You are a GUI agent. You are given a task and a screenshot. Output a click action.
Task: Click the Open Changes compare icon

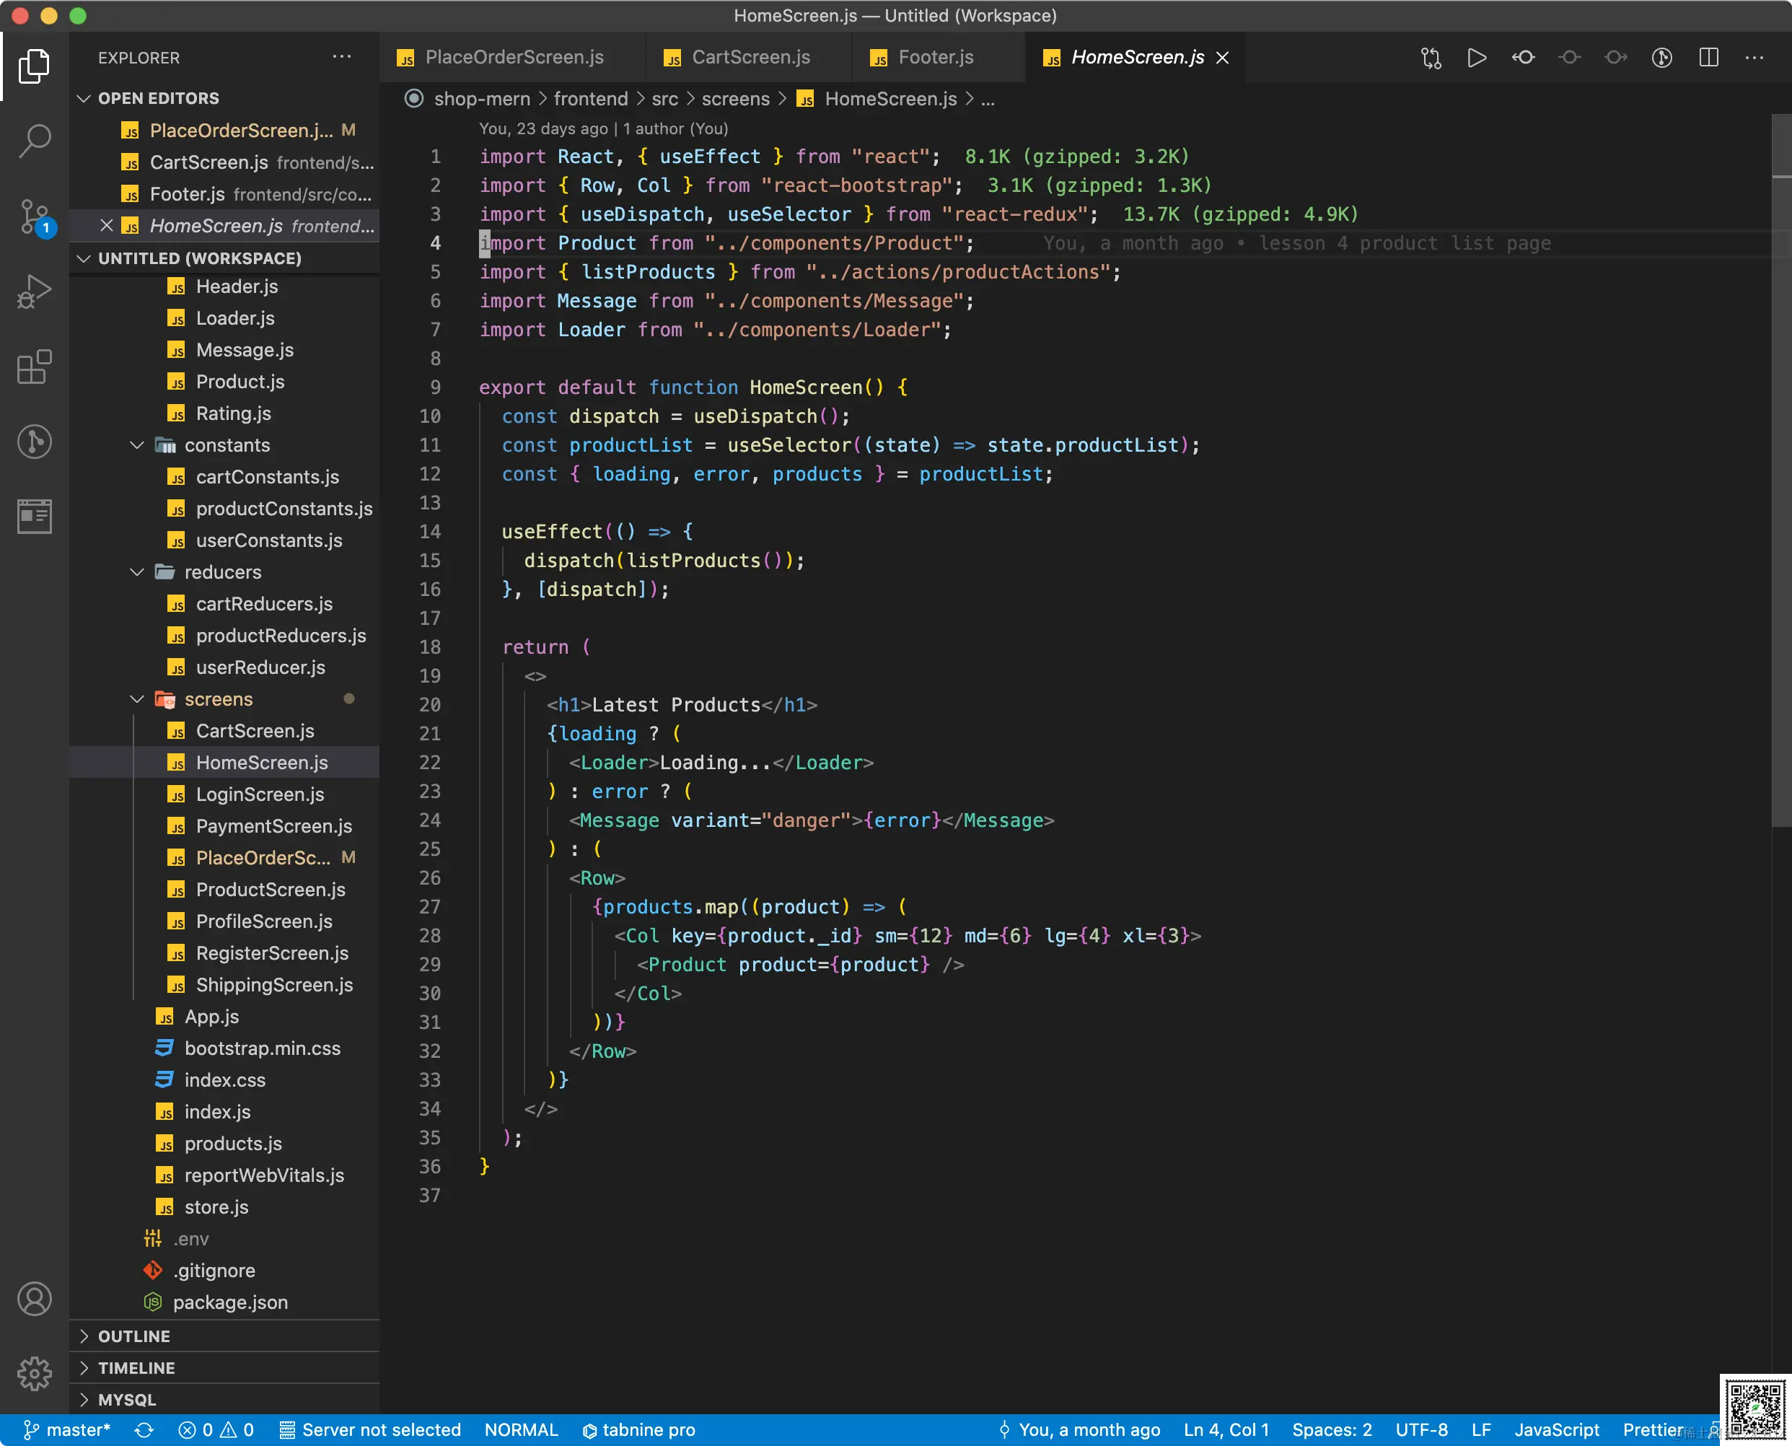pos(1431,58)
